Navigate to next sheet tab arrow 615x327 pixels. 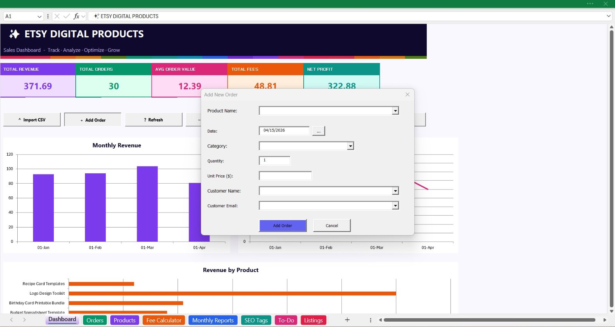24,320
